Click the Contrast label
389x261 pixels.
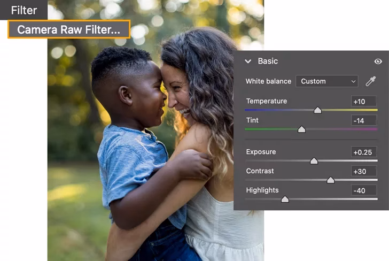click(x=260, y=171)
